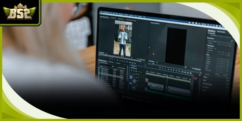The image size is (242, 121).
Task: Select the Selection tool in tools panel
Action: click(127, 66)
